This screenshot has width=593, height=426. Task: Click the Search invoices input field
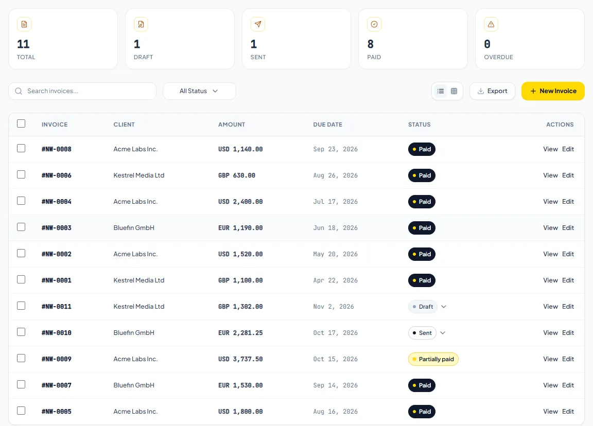pyautogui.click(x=82, y=91)
